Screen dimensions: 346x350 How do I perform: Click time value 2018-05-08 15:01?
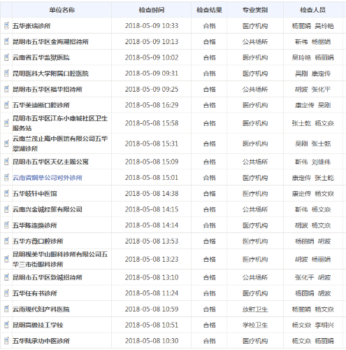tap(152, 178)
